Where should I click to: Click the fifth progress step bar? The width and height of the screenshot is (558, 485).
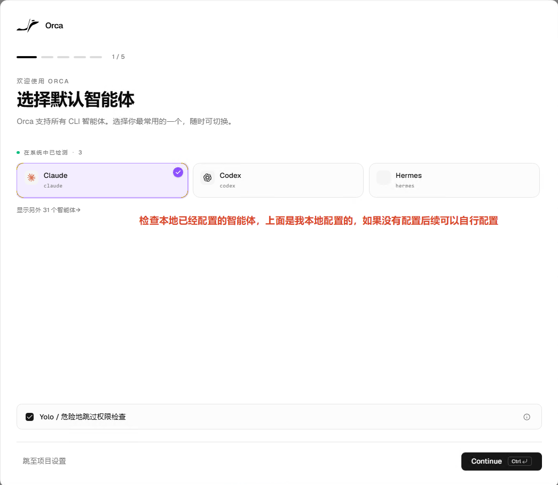coord(96,57)
